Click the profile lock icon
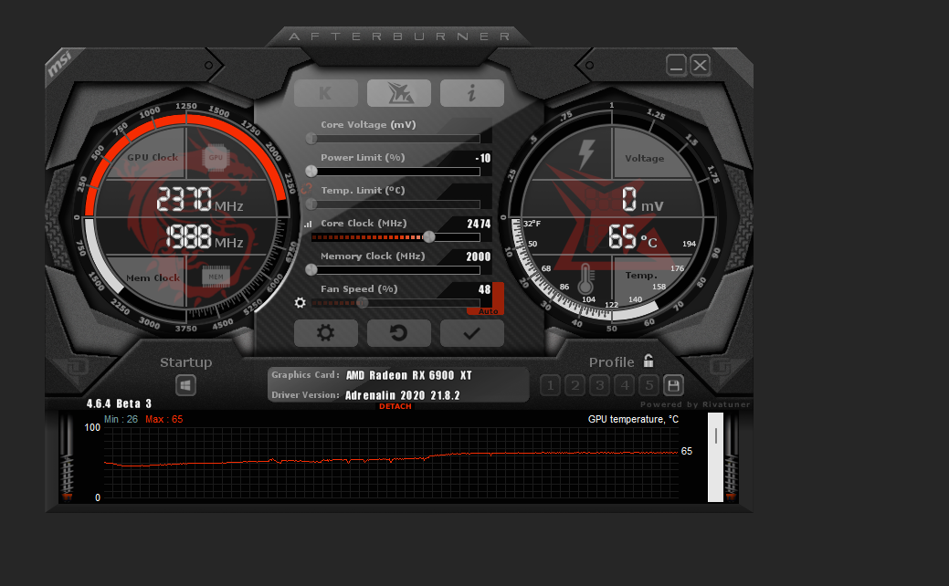This screenshot has height=586, width=949. pos(648,361)
